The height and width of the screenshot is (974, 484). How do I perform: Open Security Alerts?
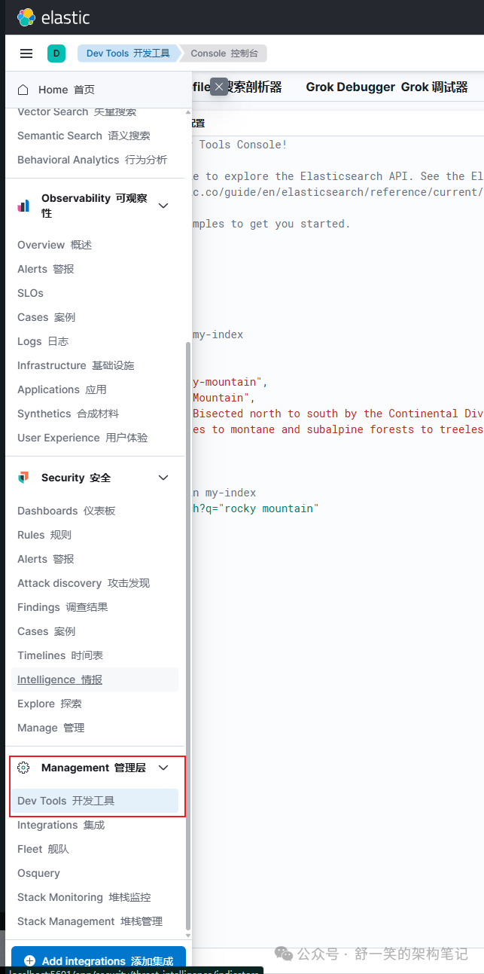(45, 559)
